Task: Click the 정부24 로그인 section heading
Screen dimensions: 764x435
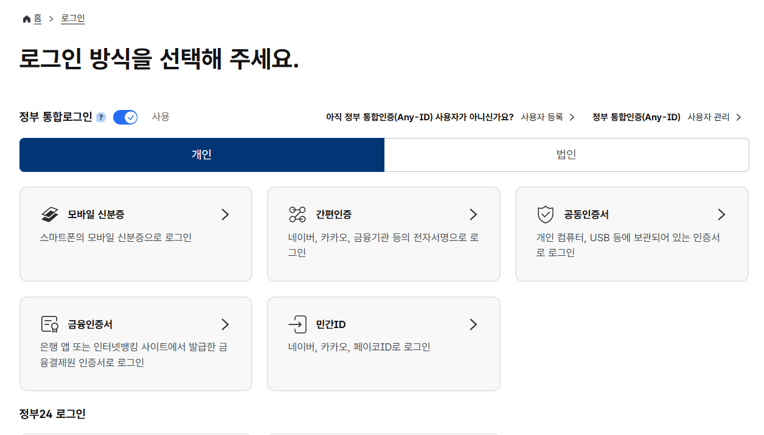Action: [x=52, y=414]
